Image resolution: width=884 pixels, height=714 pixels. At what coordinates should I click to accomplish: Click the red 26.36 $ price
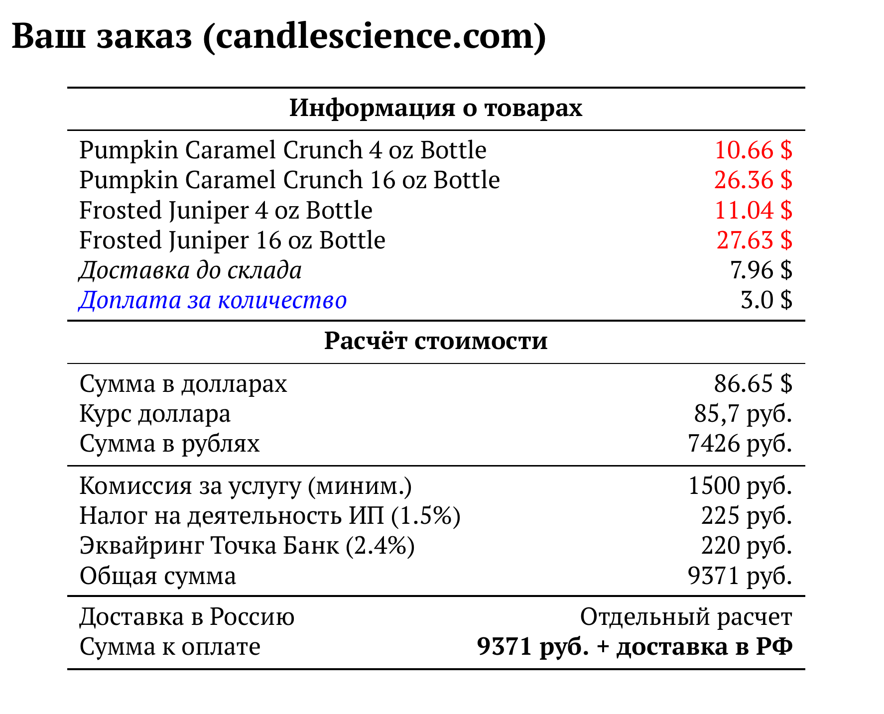pos(753,180)
